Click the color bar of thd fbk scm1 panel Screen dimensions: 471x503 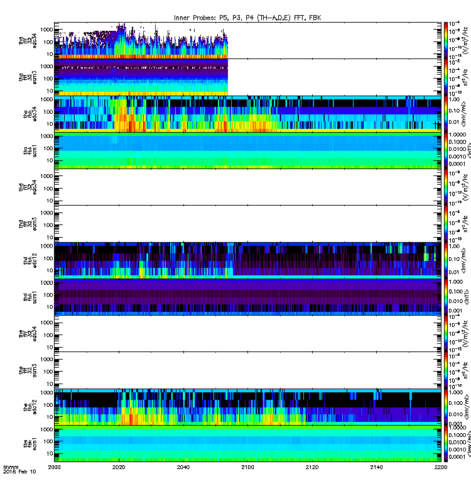pos(446,297)
